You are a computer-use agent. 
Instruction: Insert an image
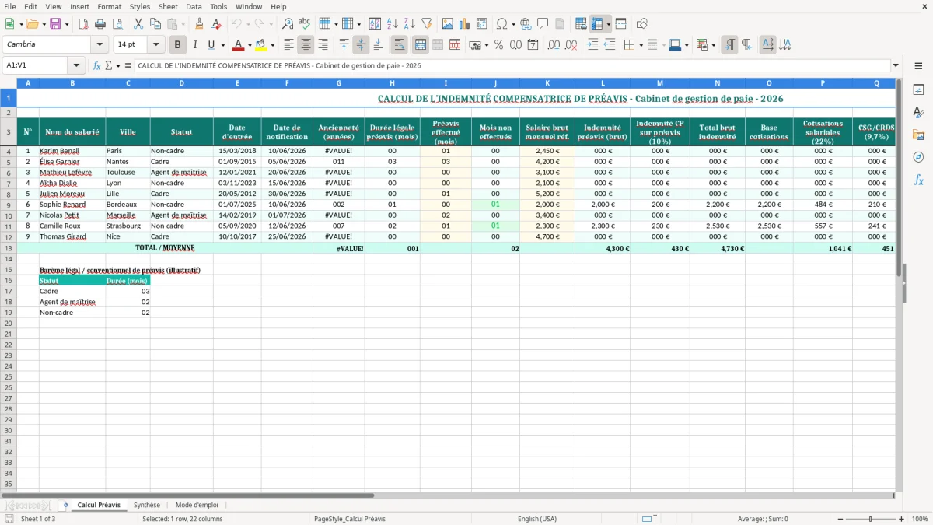448,24
